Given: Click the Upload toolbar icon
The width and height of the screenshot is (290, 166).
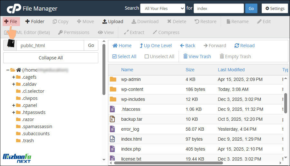Looking at the screenshot, I should tap(105, 22).
